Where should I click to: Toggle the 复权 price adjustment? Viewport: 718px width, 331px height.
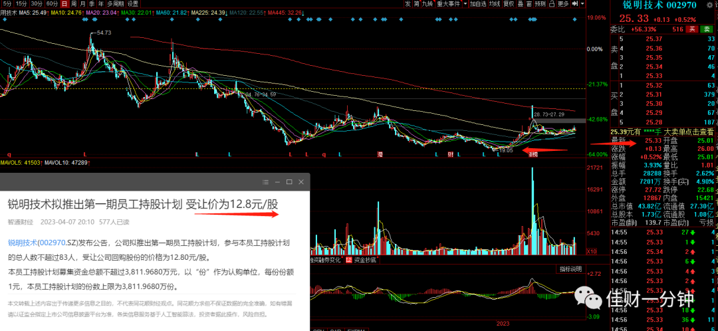[509, 4]
